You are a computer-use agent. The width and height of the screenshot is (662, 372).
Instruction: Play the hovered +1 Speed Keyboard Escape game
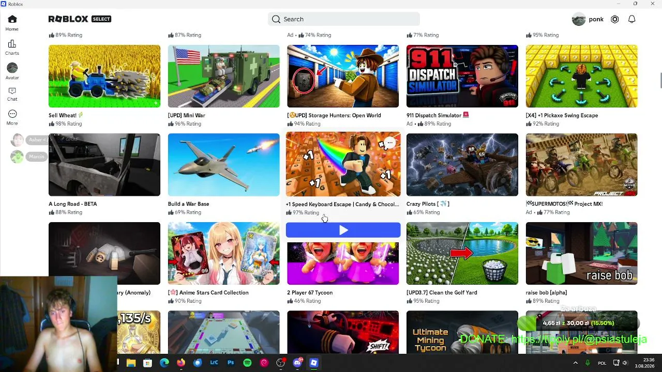(x=343, y=230)
